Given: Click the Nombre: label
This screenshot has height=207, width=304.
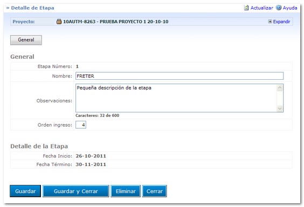Looking at the screenshot, I should (x=62, y=76).
